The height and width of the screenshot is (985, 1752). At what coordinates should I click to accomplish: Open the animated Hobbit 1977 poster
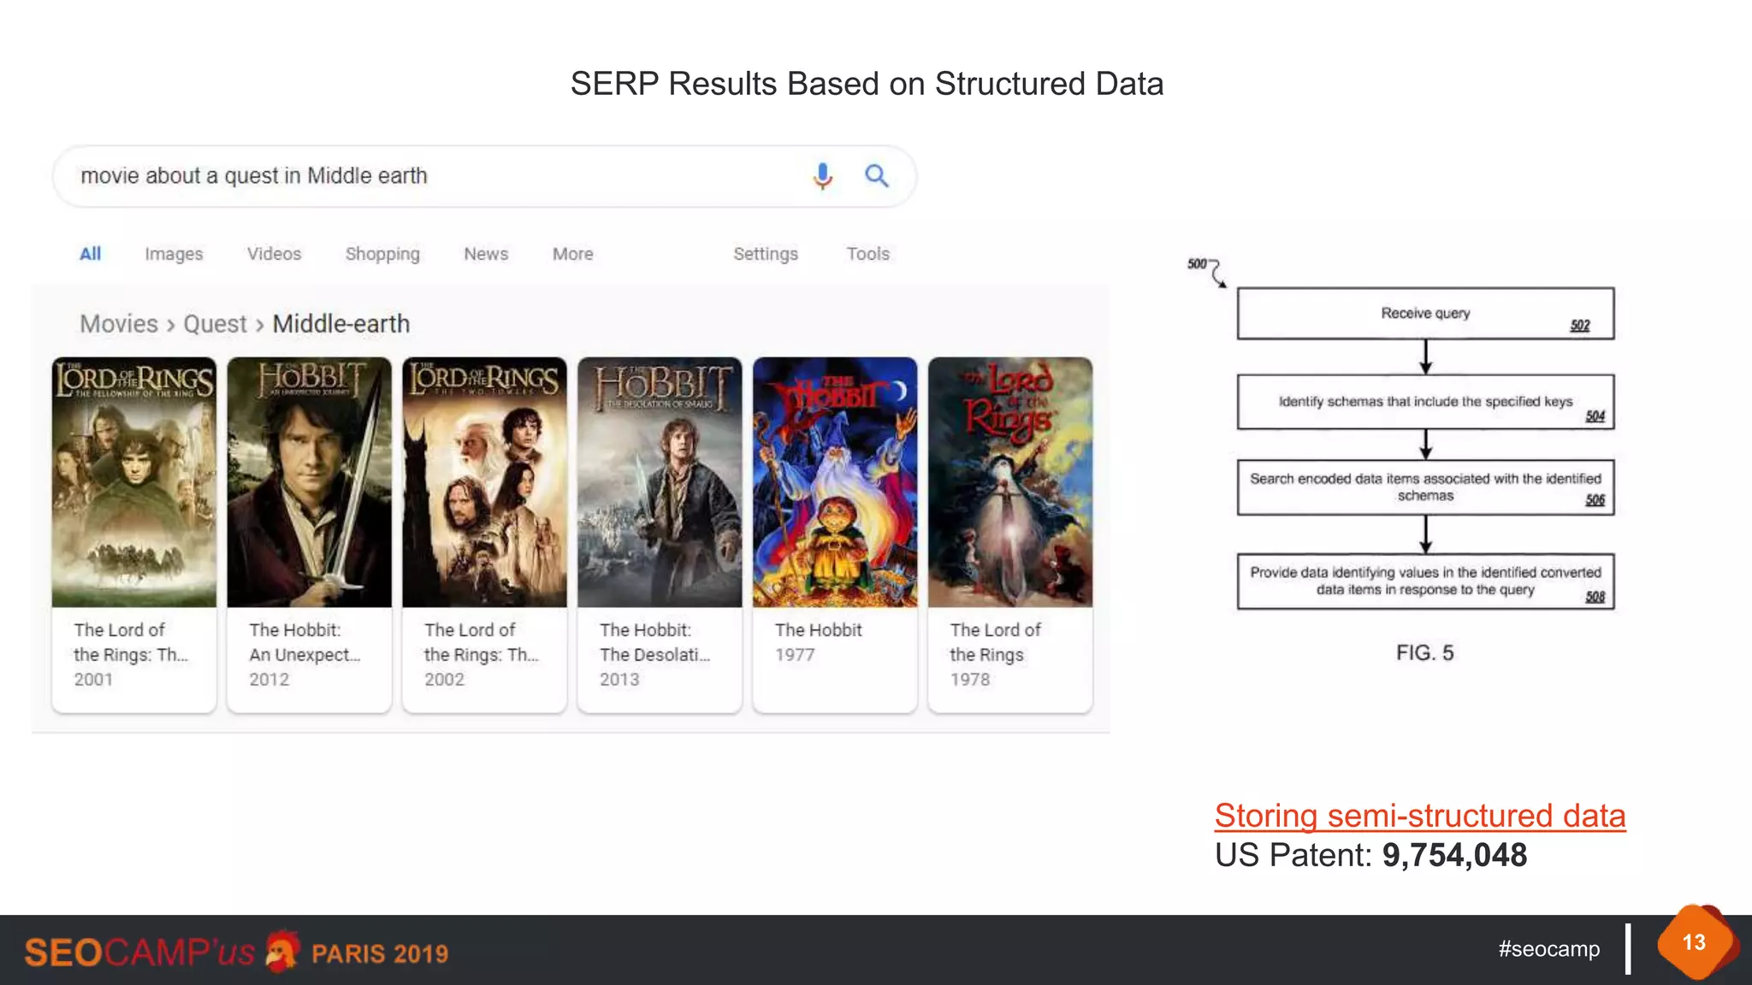point(835,482)
